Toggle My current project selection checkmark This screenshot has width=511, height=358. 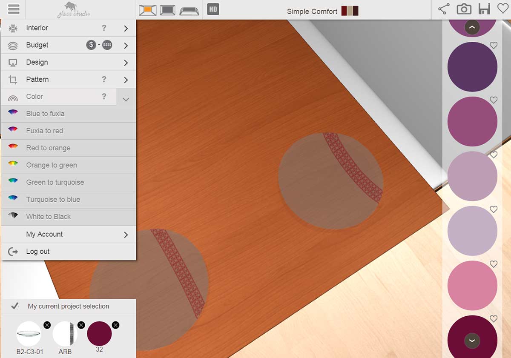[x=14, y=306]
